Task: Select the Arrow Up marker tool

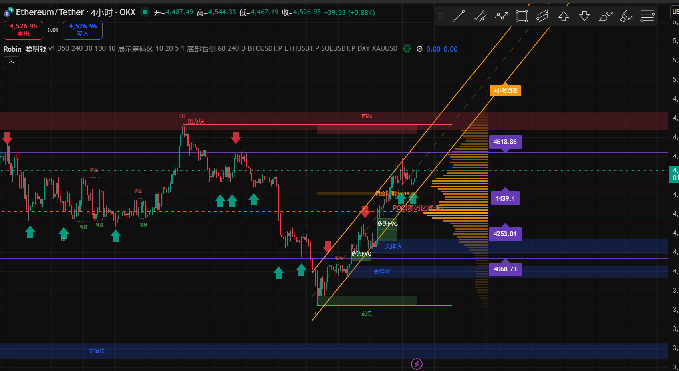Action: [564, 16]
